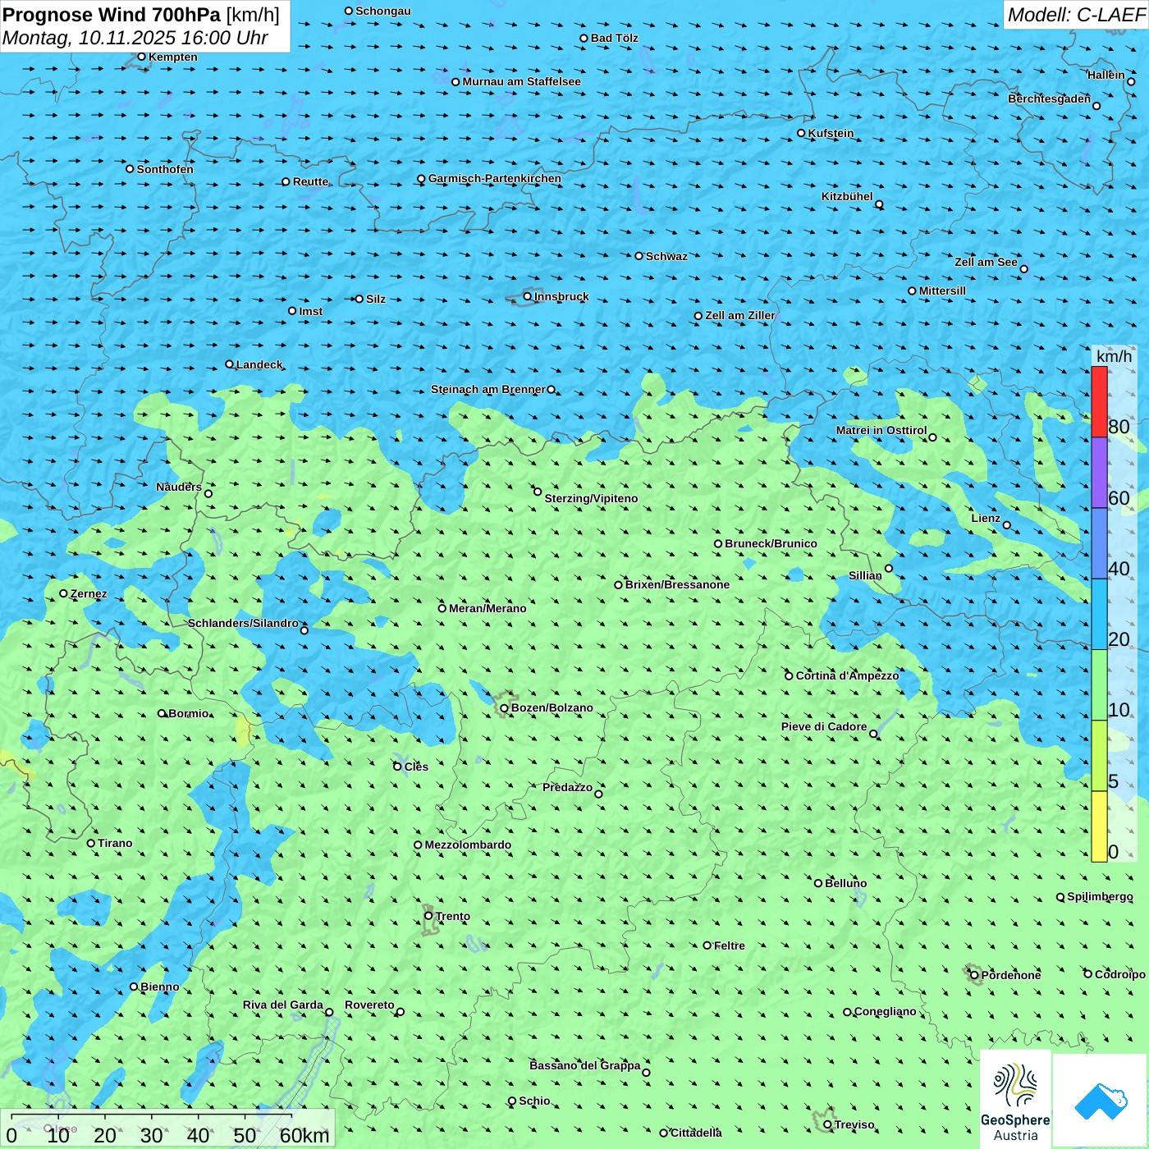
Task: Click the Cittadella city label
Action: point(696,1133)
